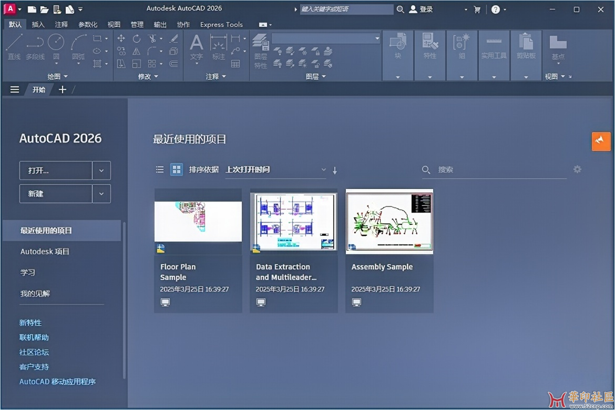Click the New file icon in quick access
This screenshot has width=615, height=410.
point(32,9)
